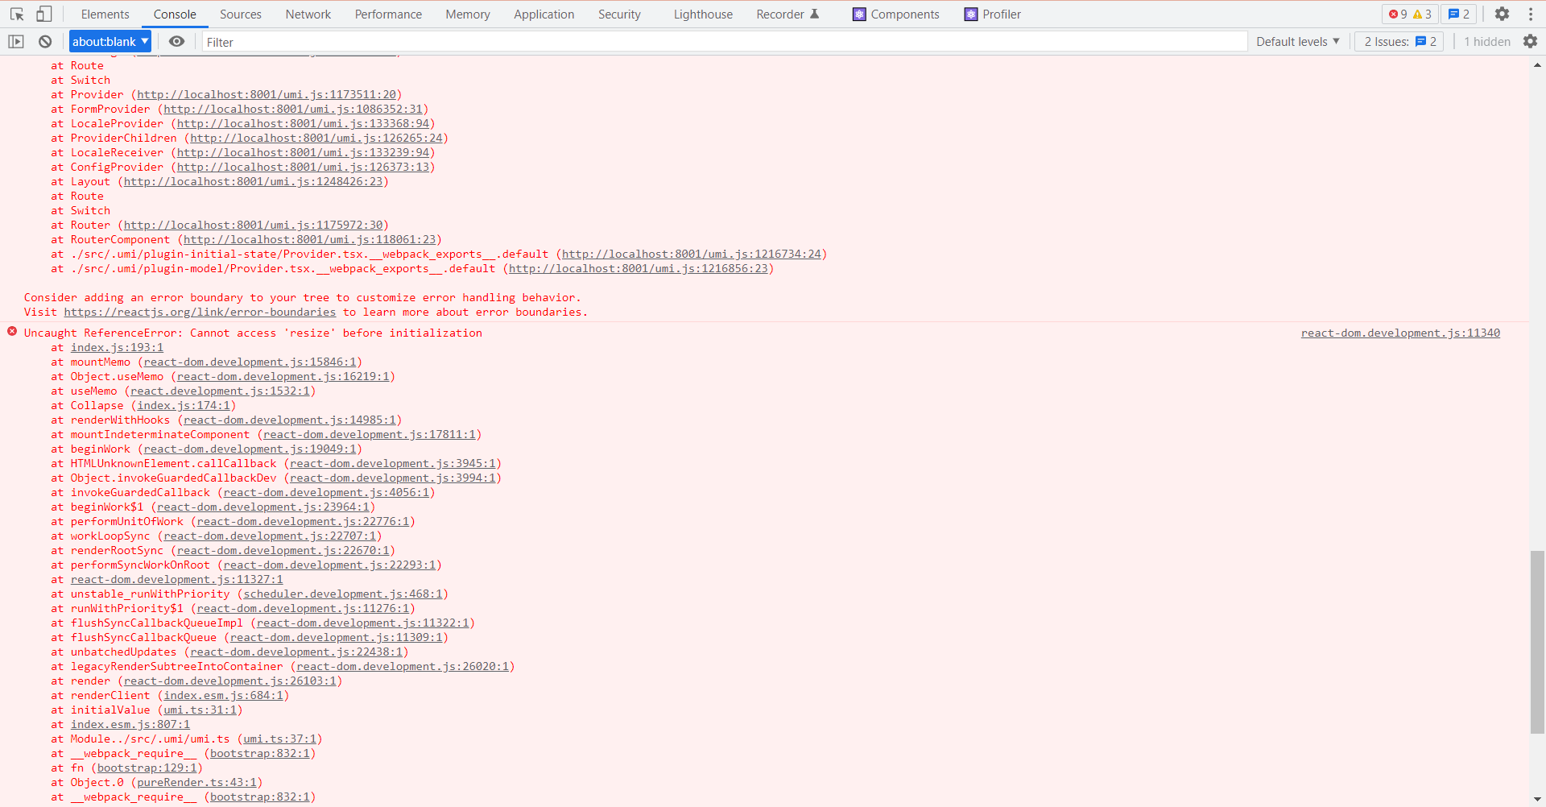The width and height of the screenshot is (1546, 807).
Task: Click the 2 Issues button
Action: tap(1399, 41)
